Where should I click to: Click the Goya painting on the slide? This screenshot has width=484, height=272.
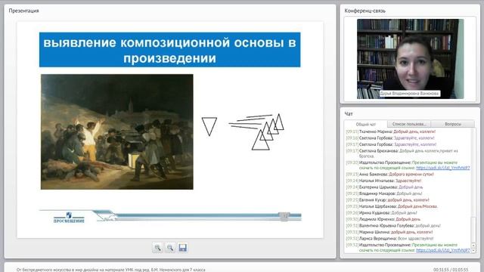(x=117, y=131)
